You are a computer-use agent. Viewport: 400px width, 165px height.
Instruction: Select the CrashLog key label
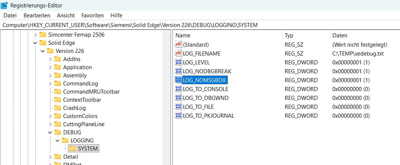click(74, 108)
